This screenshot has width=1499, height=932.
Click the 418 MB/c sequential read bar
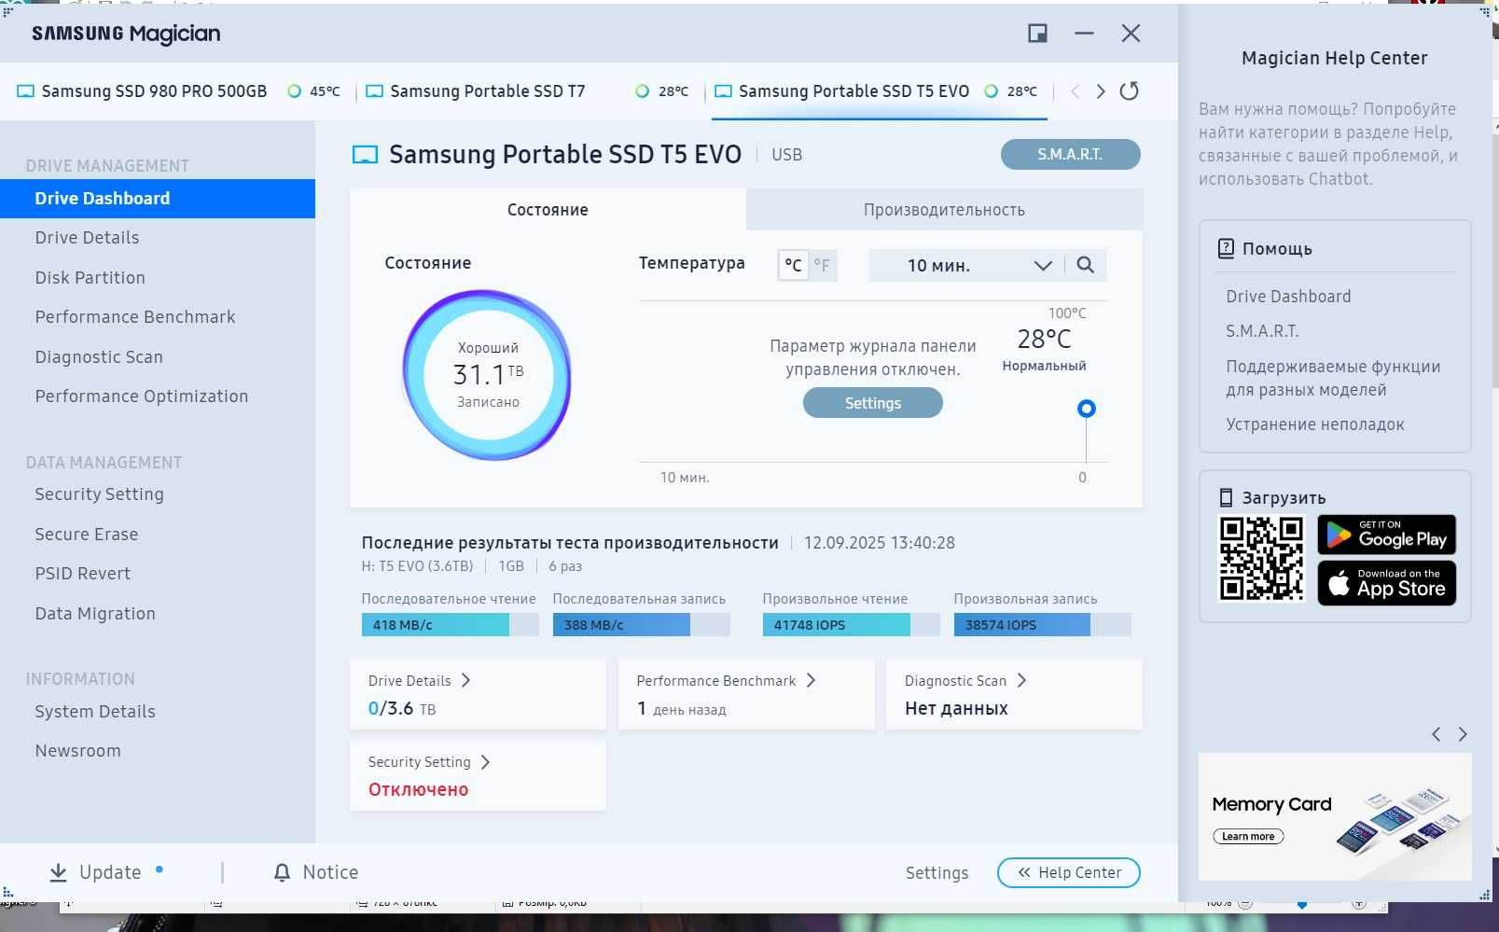[x=450, y=625]
